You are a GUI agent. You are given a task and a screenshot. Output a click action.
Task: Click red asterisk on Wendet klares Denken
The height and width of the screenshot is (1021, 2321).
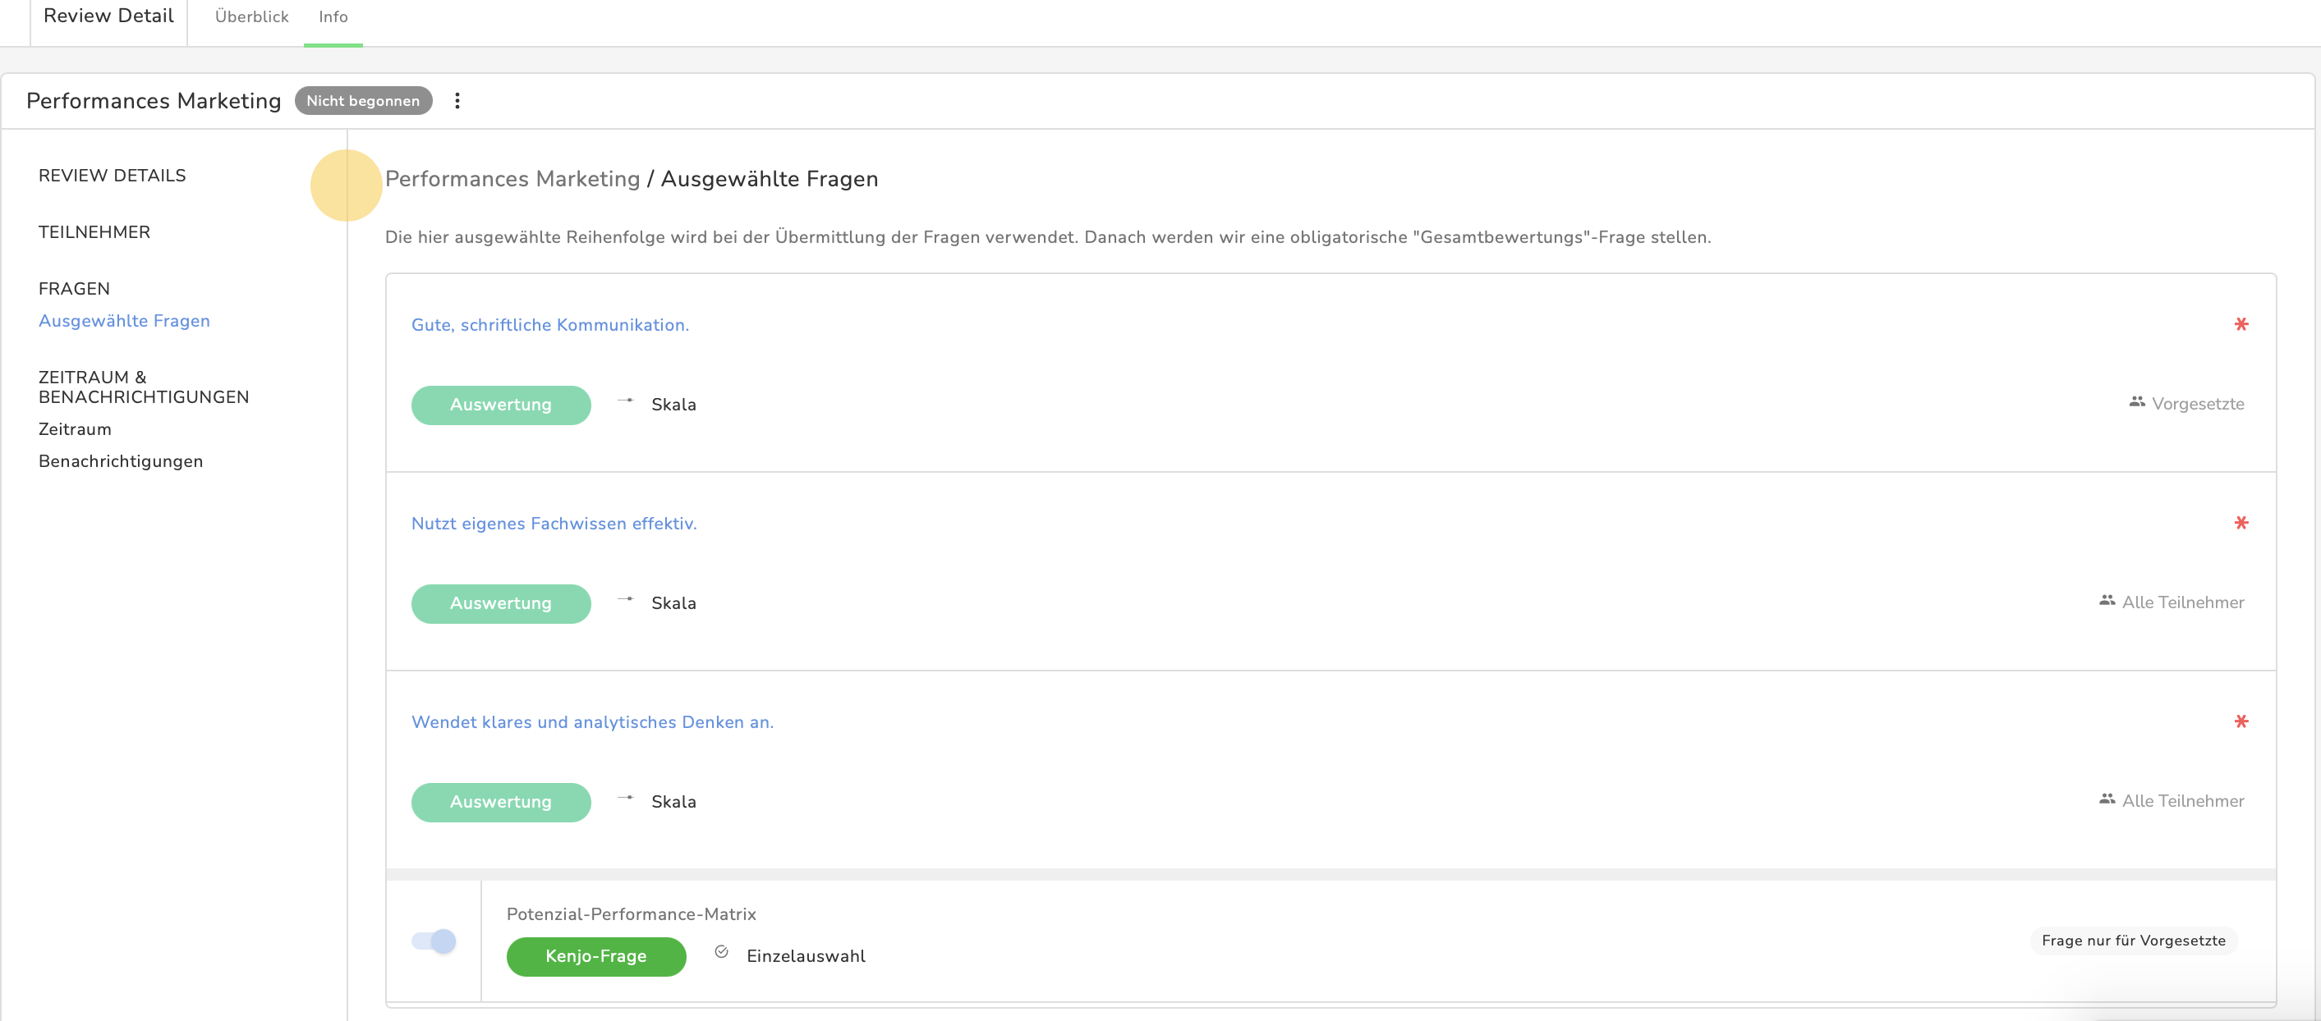coord(2241,721)
